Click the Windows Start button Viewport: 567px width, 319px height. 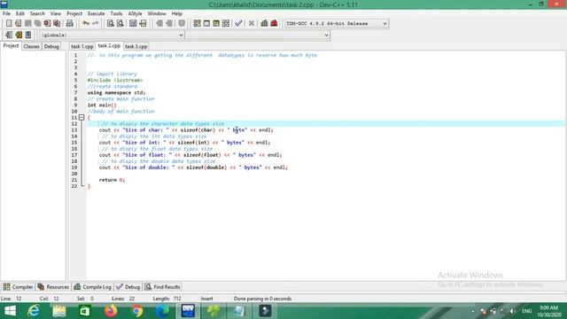click(x=10, y=311)
